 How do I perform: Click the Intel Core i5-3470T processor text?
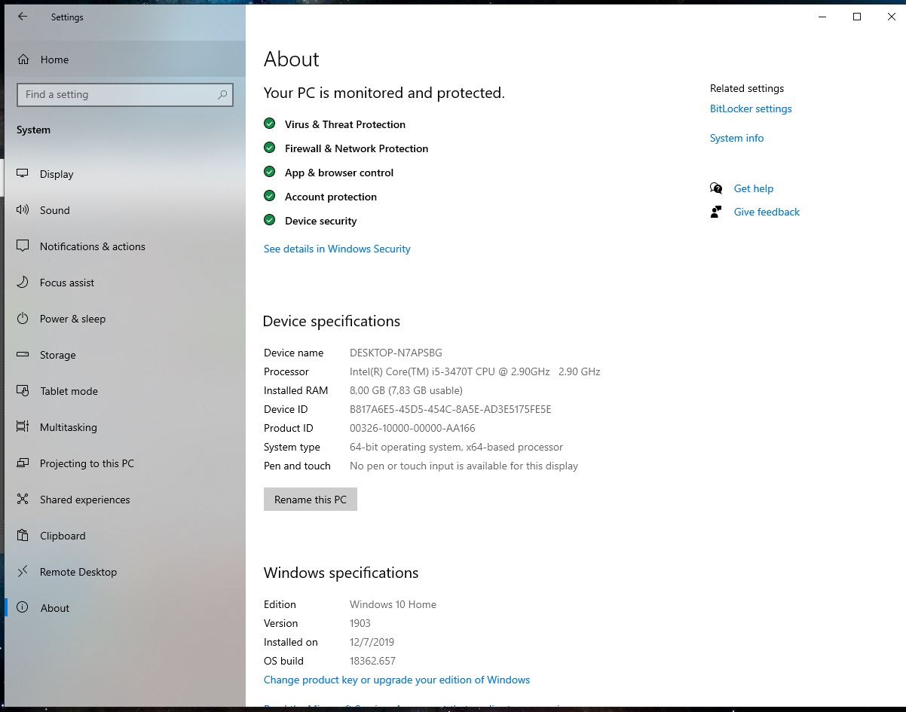point(475,371)
